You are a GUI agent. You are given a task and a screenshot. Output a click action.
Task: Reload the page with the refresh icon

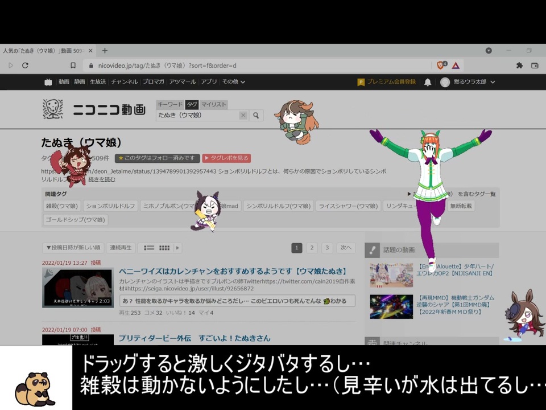click(25, 65)
